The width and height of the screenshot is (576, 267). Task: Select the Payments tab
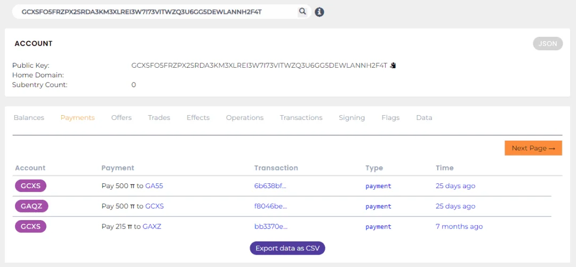pos(78,118)
